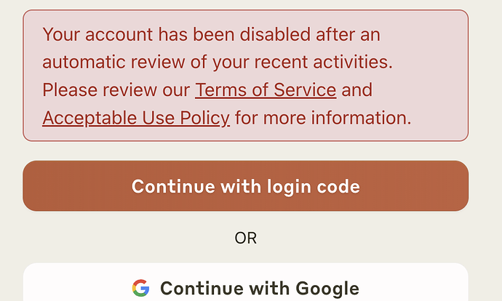Image resolution: width=502 pixels, height=301 pixels.
Task: Open the Acceptable Use Policy link
Action: point(136,118)
